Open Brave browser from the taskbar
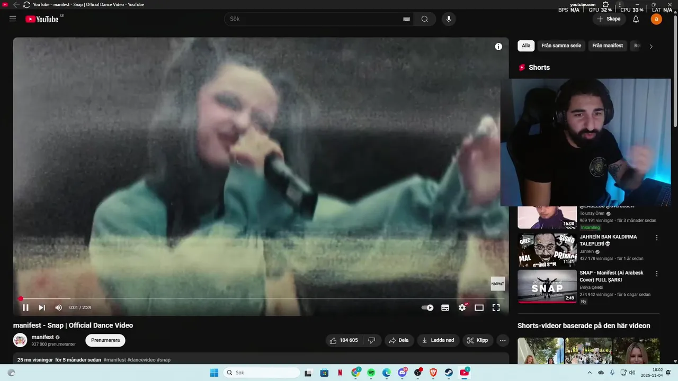Image resolution: width=678 pixels, height=381 pixels. coord(433,373)
